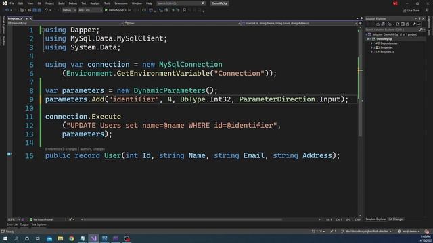The height and width of the screenshot is (243, 433).
Task: Open the Test Explorer tab
Action: coord(39,225)
